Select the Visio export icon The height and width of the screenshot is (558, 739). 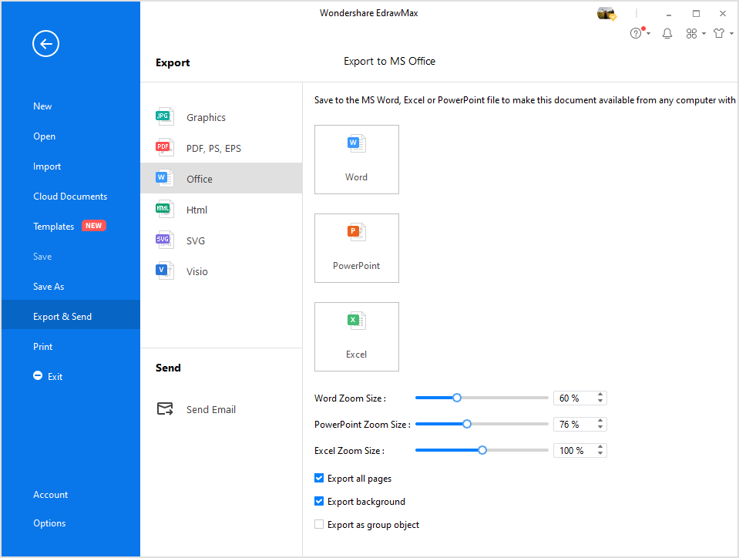(x=164, y=271)
